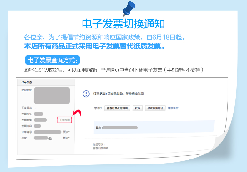Screen dimensions: 247x172
Task: Click the blurred 备忘 memo field
Action: [120, 127]
